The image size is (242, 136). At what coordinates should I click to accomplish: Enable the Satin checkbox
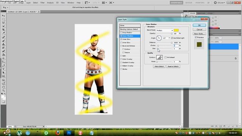pyautogui.click(x=121, y=56)
